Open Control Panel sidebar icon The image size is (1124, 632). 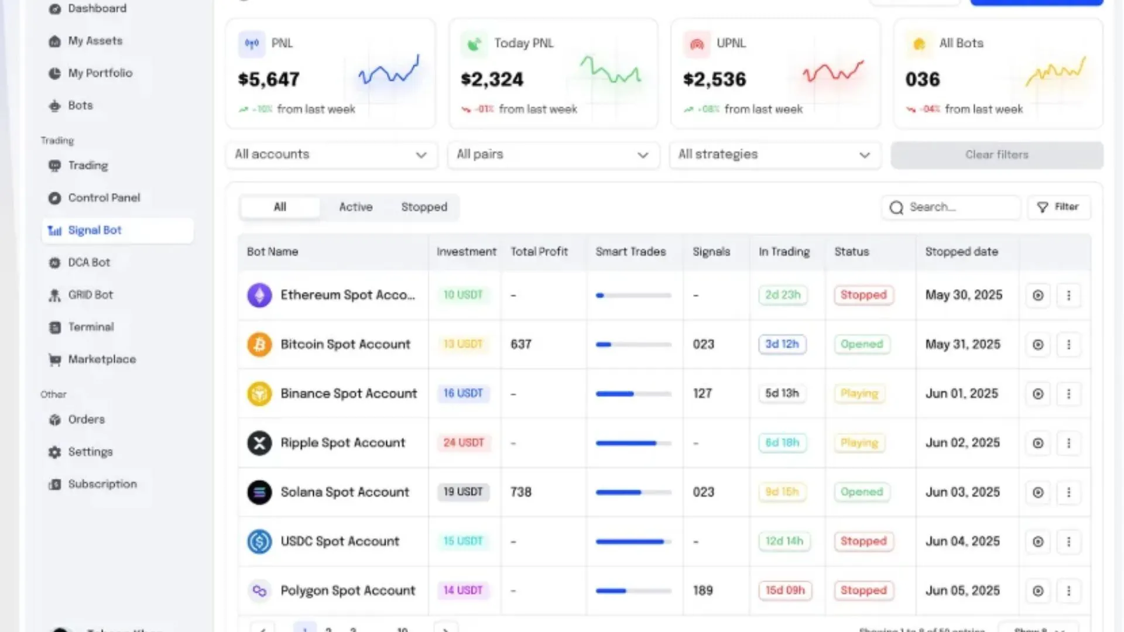54,198
